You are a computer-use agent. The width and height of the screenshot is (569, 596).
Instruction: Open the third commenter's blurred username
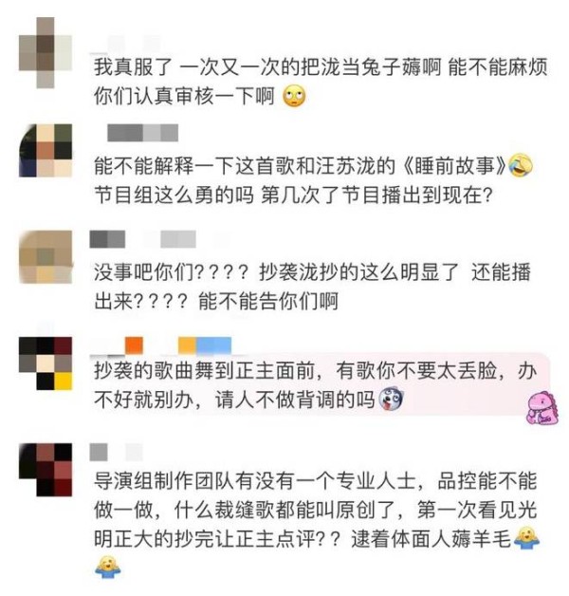coord(143,239)
